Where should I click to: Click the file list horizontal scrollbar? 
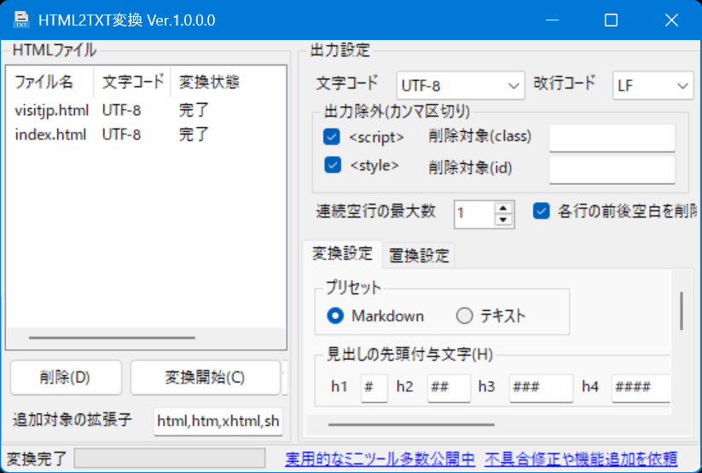111,338
